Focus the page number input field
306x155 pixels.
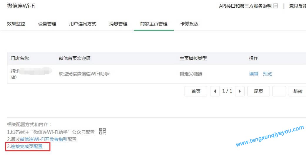[279, 91]
